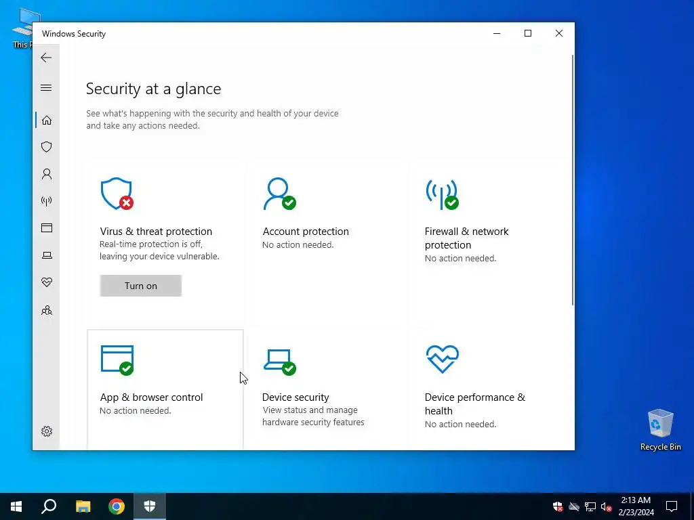Image resolution: width=694 pixels, height=520 pixels.
Task: Click Windows Security taskbar button
Action: [x=150, y=506]
